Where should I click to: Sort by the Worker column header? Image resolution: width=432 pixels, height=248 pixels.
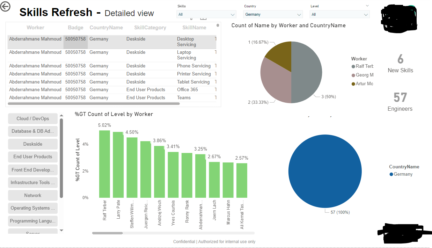35,28
